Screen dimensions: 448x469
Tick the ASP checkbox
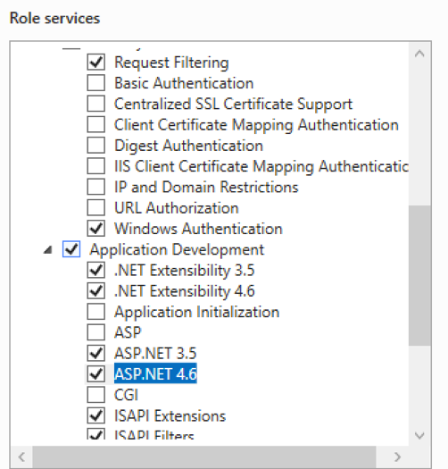(x=95, y=332)
